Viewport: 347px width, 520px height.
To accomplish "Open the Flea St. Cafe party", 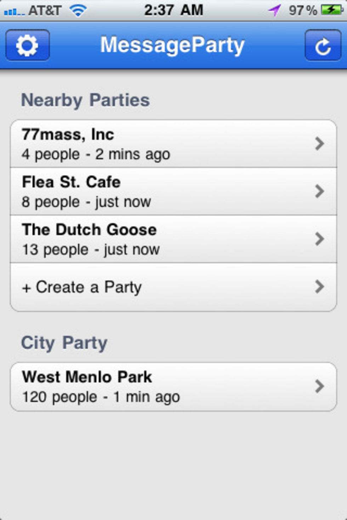I will coord(142,191).
